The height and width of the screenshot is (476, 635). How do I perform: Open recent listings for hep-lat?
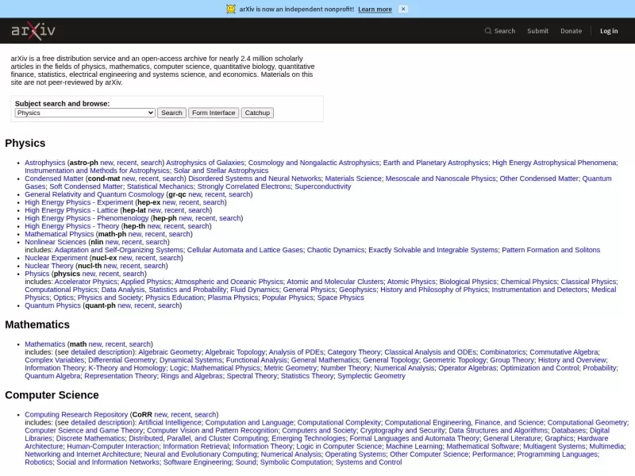pos(175,210)
